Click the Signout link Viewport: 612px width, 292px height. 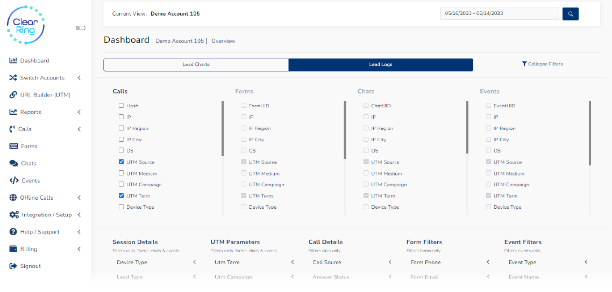click(31, 266)
